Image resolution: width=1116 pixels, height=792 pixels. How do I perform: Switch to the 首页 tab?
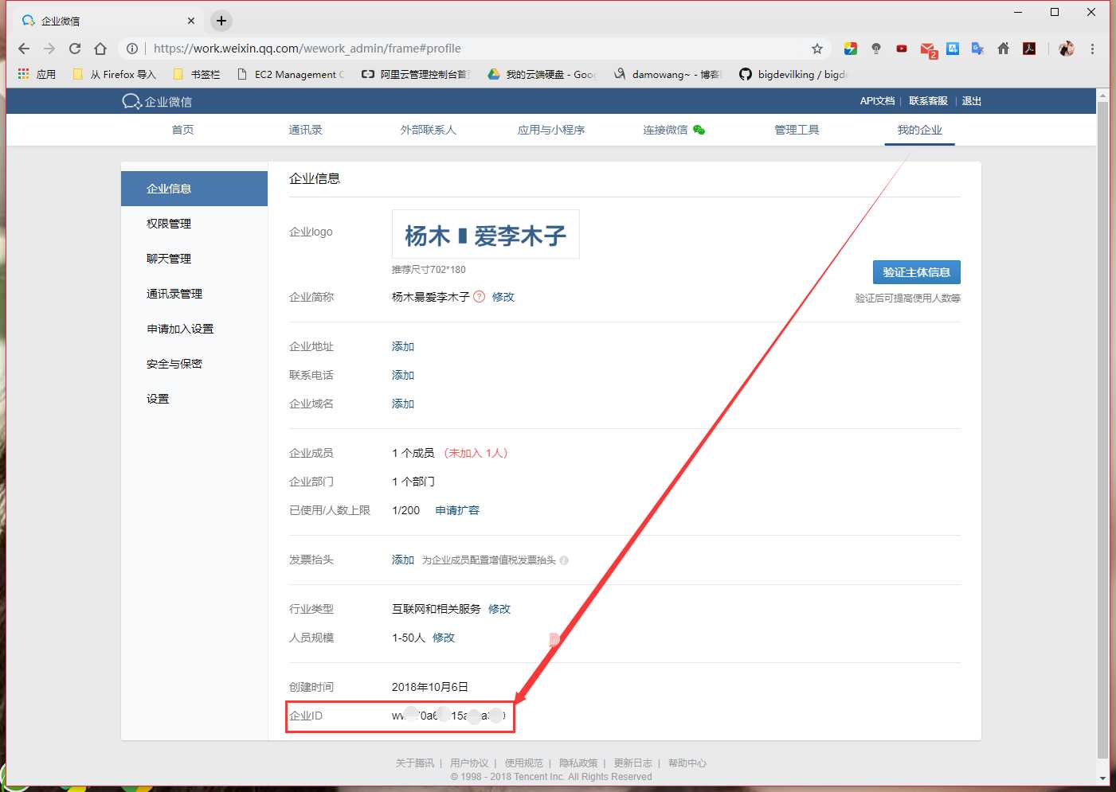click(x=182, y=130)
